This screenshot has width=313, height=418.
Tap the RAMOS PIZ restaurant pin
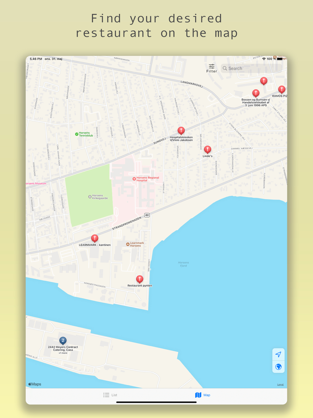pos(282,90)
